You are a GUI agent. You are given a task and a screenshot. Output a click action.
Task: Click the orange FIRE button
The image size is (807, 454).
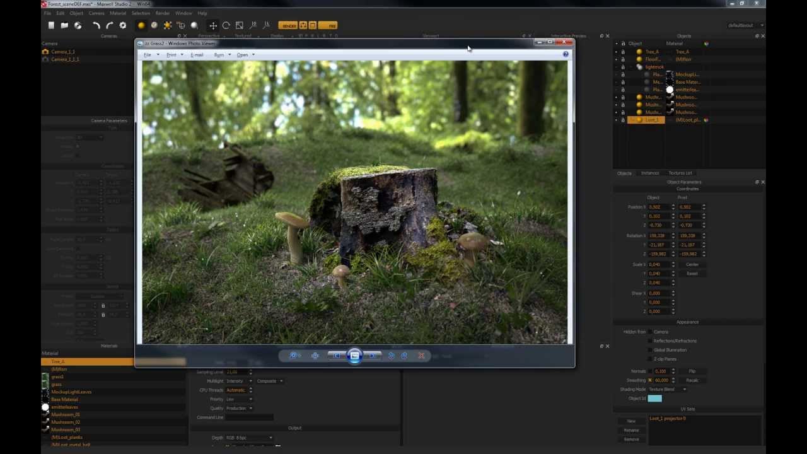click(328, 25)
